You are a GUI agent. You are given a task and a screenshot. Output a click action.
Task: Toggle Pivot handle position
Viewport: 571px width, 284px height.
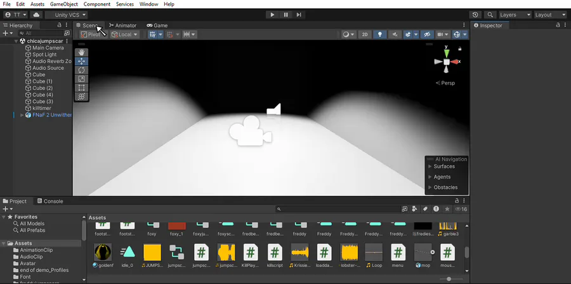[x=90, y=34]
